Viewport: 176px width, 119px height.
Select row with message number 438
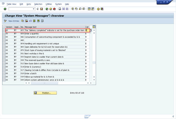[x=4, y=34]
